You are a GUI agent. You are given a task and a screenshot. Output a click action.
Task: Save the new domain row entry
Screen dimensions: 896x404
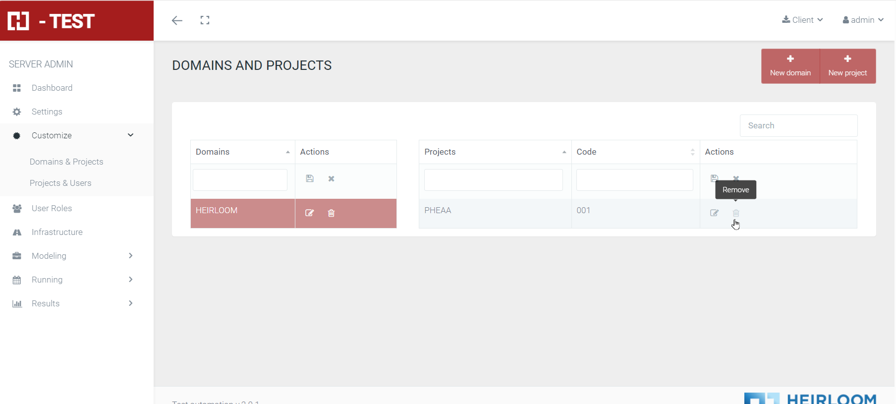pyautogui.click(x=310, y=178)
